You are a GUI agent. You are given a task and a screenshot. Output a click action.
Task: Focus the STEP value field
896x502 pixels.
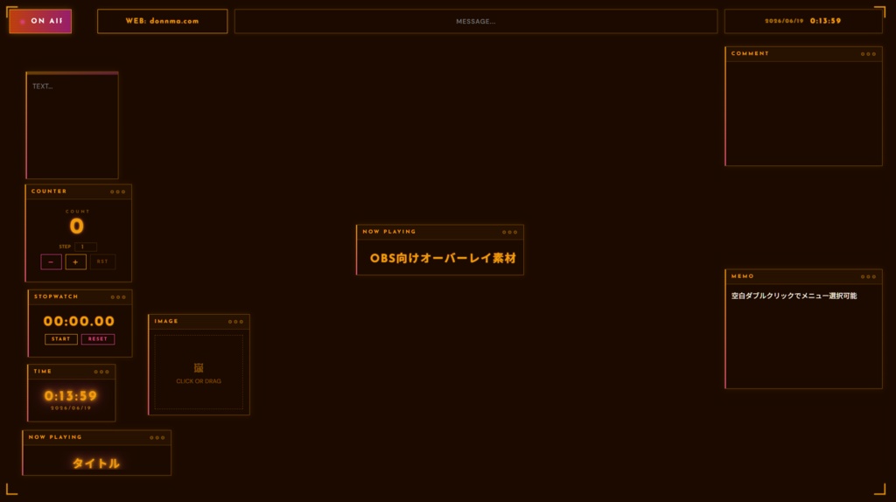[85, 247]
